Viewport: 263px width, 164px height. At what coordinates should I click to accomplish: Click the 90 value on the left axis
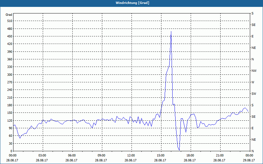(x=11, y=128)
